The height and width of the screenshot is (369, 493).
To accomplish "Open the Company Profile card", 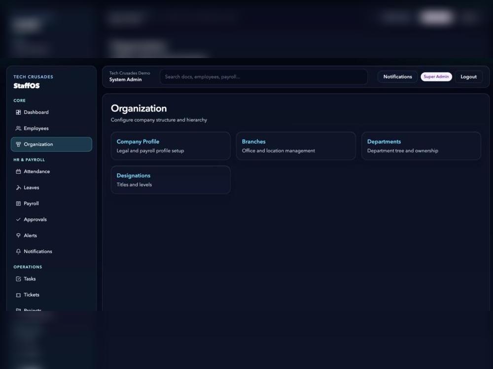I will [x=171, y=146].
